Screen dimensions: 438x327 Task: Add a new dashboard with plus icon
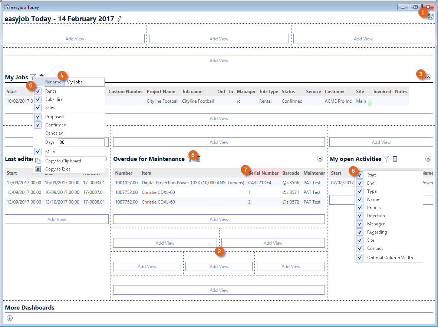click(x=10, y=318)
